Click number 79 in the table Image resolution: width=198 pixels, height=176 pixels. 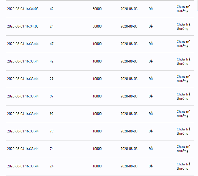pos(52,131)
